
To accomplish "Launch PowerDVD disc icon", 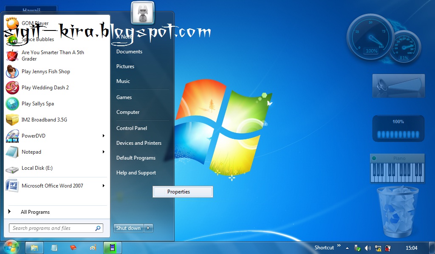I will [x=12, y=136].
